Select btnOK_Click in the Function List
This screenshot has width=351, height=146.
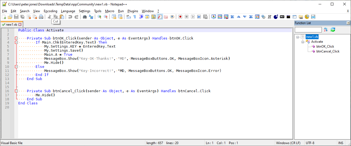click(x=325, y=47)
